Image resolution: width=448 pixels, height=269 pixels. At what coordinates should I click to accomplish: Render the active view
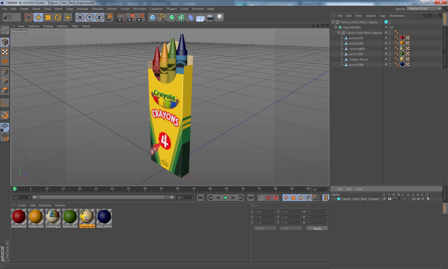[121, 18]
